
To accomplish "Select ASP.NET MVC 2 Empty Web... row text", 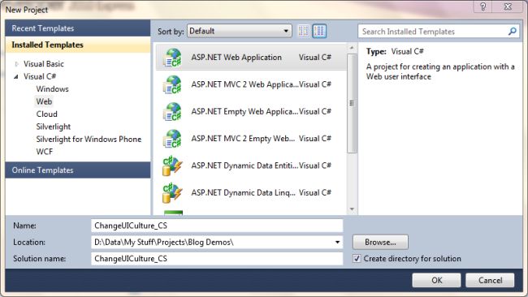I will (243, 139).
